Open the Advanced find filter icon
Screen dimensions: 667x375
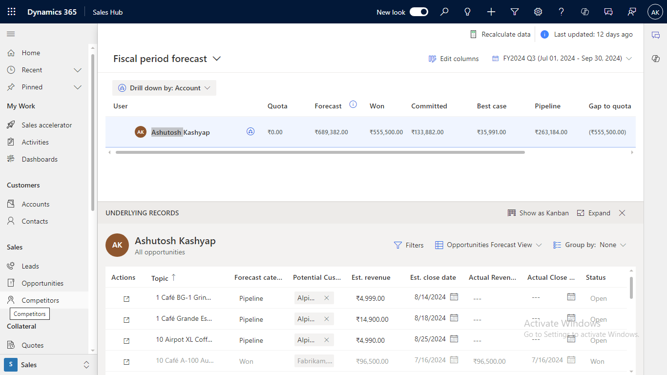click(x=515, y=12)
